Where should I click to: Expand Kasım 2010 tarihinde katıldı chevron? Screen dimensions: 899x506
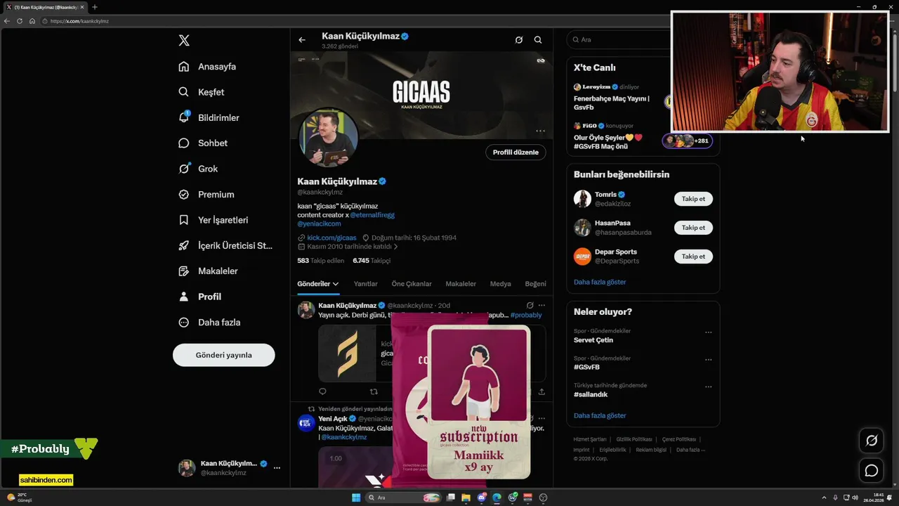point(396,247)
